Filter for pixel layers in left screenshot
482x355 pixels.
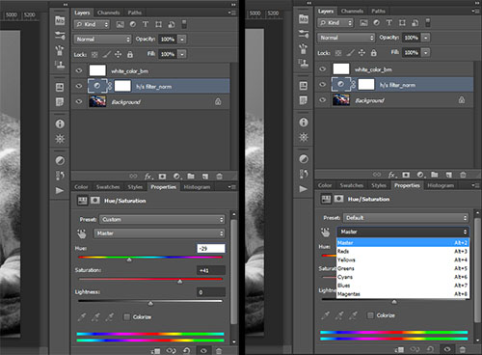(x=120, y=24)
